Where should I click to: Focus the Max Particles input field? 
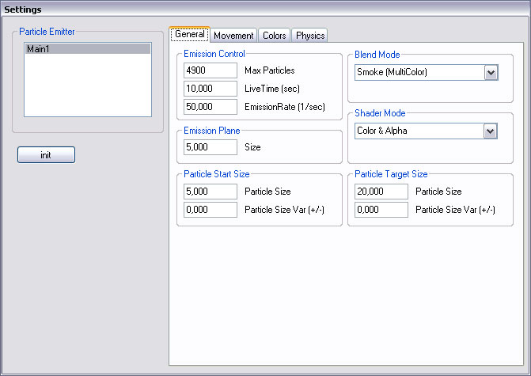coord(211,70)
